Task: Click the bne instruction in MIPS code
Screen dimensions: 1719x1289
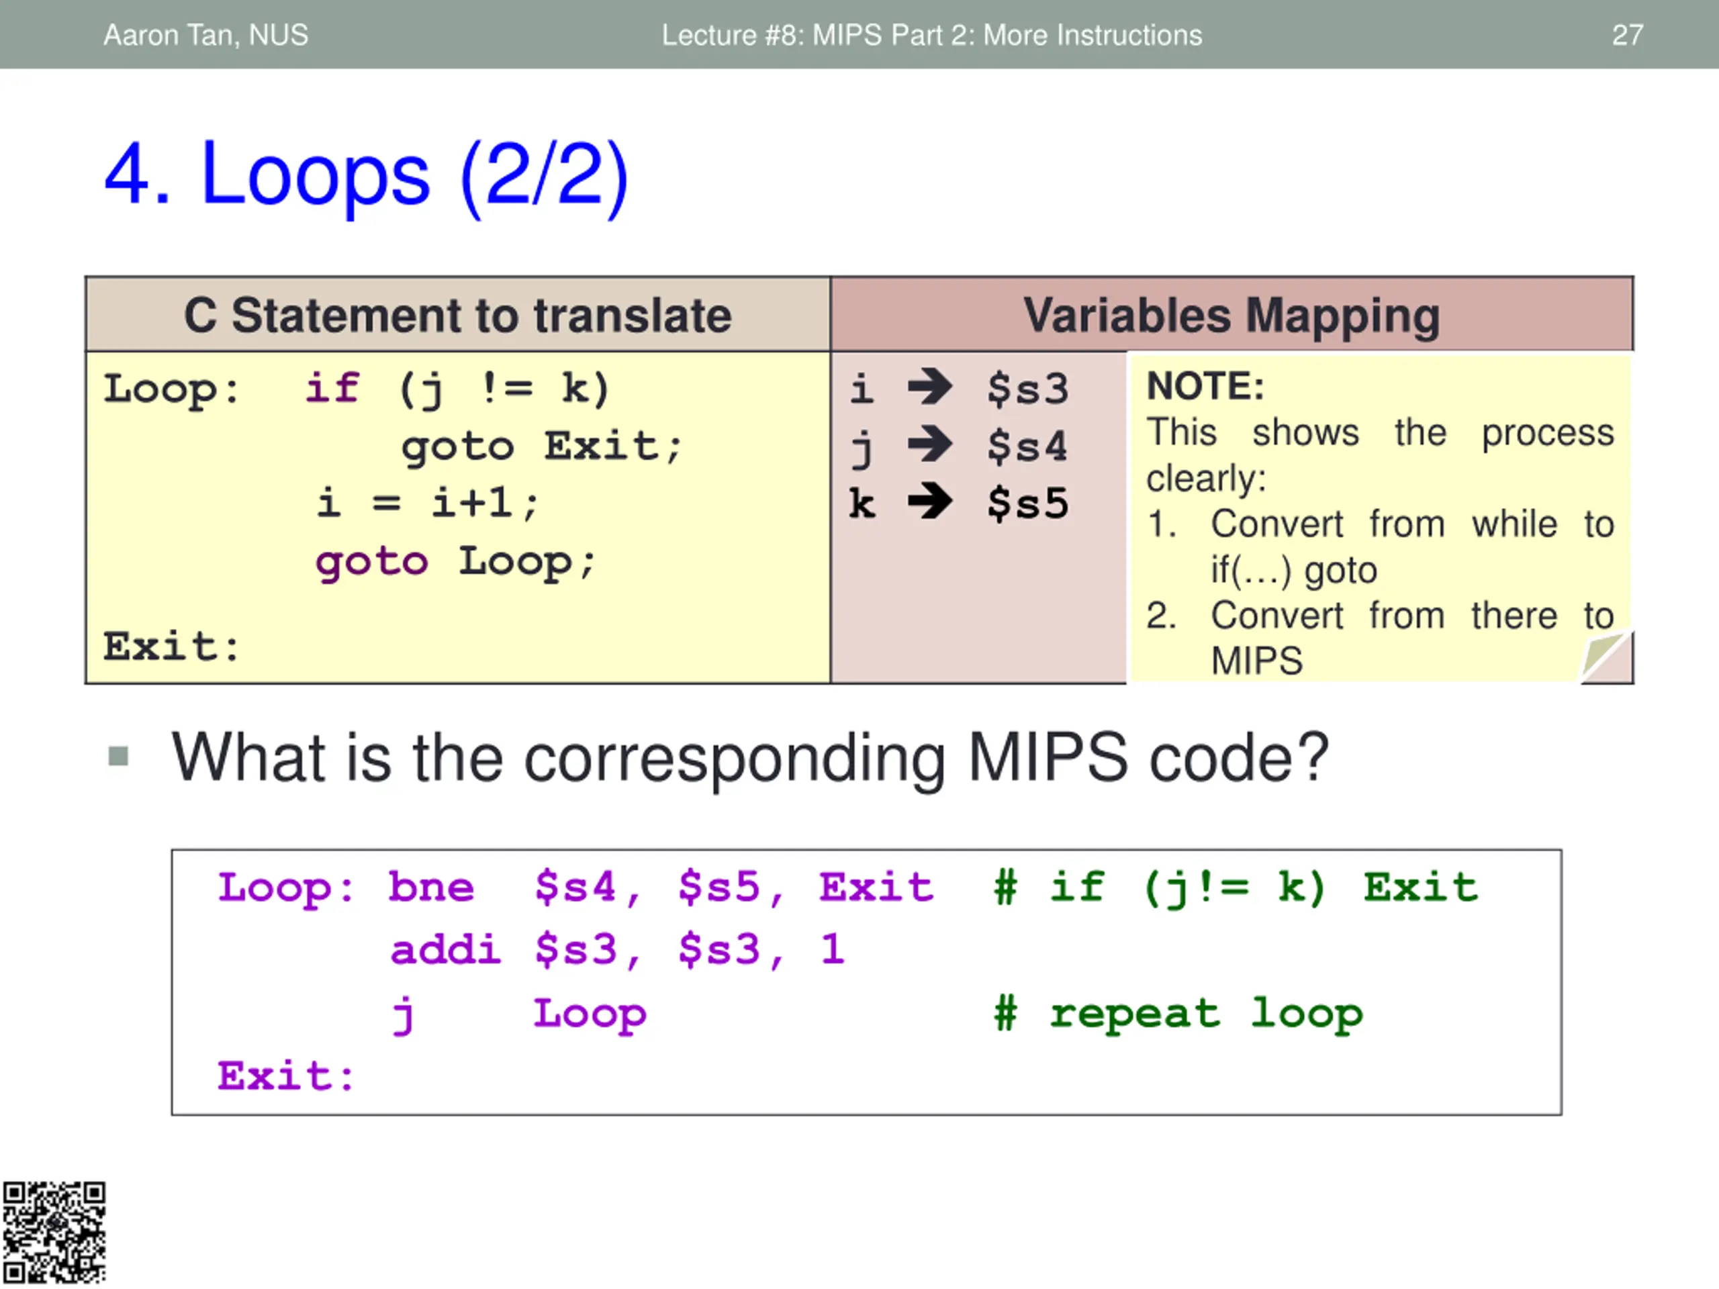Action: (x=431, y=888)
